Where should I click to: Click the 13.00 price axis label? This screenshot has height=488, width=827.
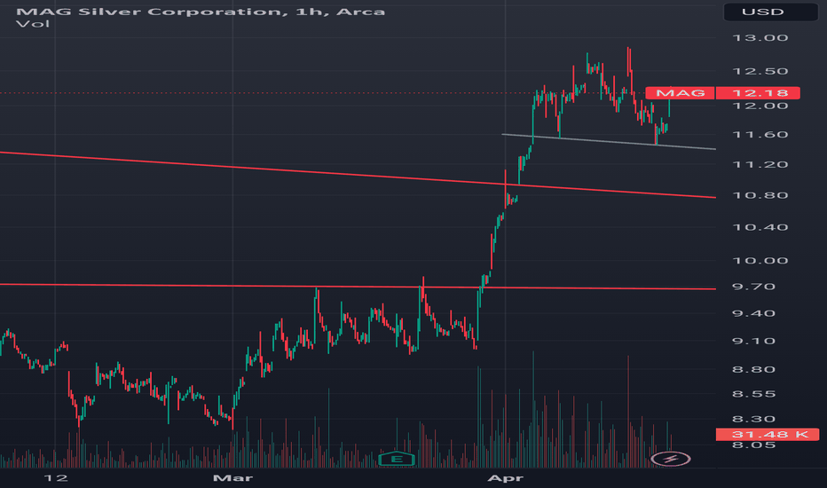point(760,38)
